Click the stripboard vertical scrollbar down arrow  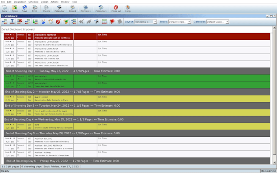click(x=274, y=163)
